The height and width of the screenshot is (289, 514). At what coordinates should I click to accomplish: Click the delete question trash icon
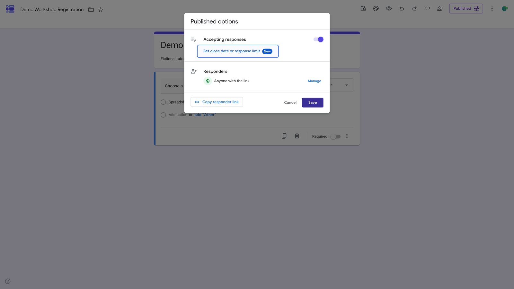tap(297, 136)
